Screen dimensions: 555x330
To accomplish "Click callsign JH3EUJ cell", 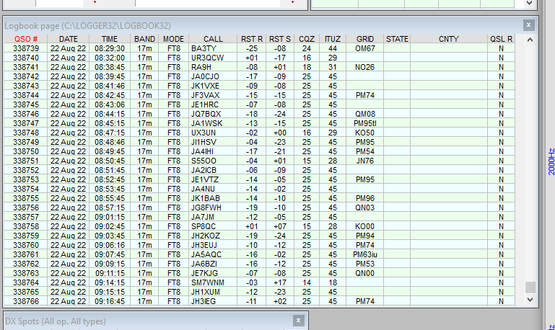I will pos(213,245).
